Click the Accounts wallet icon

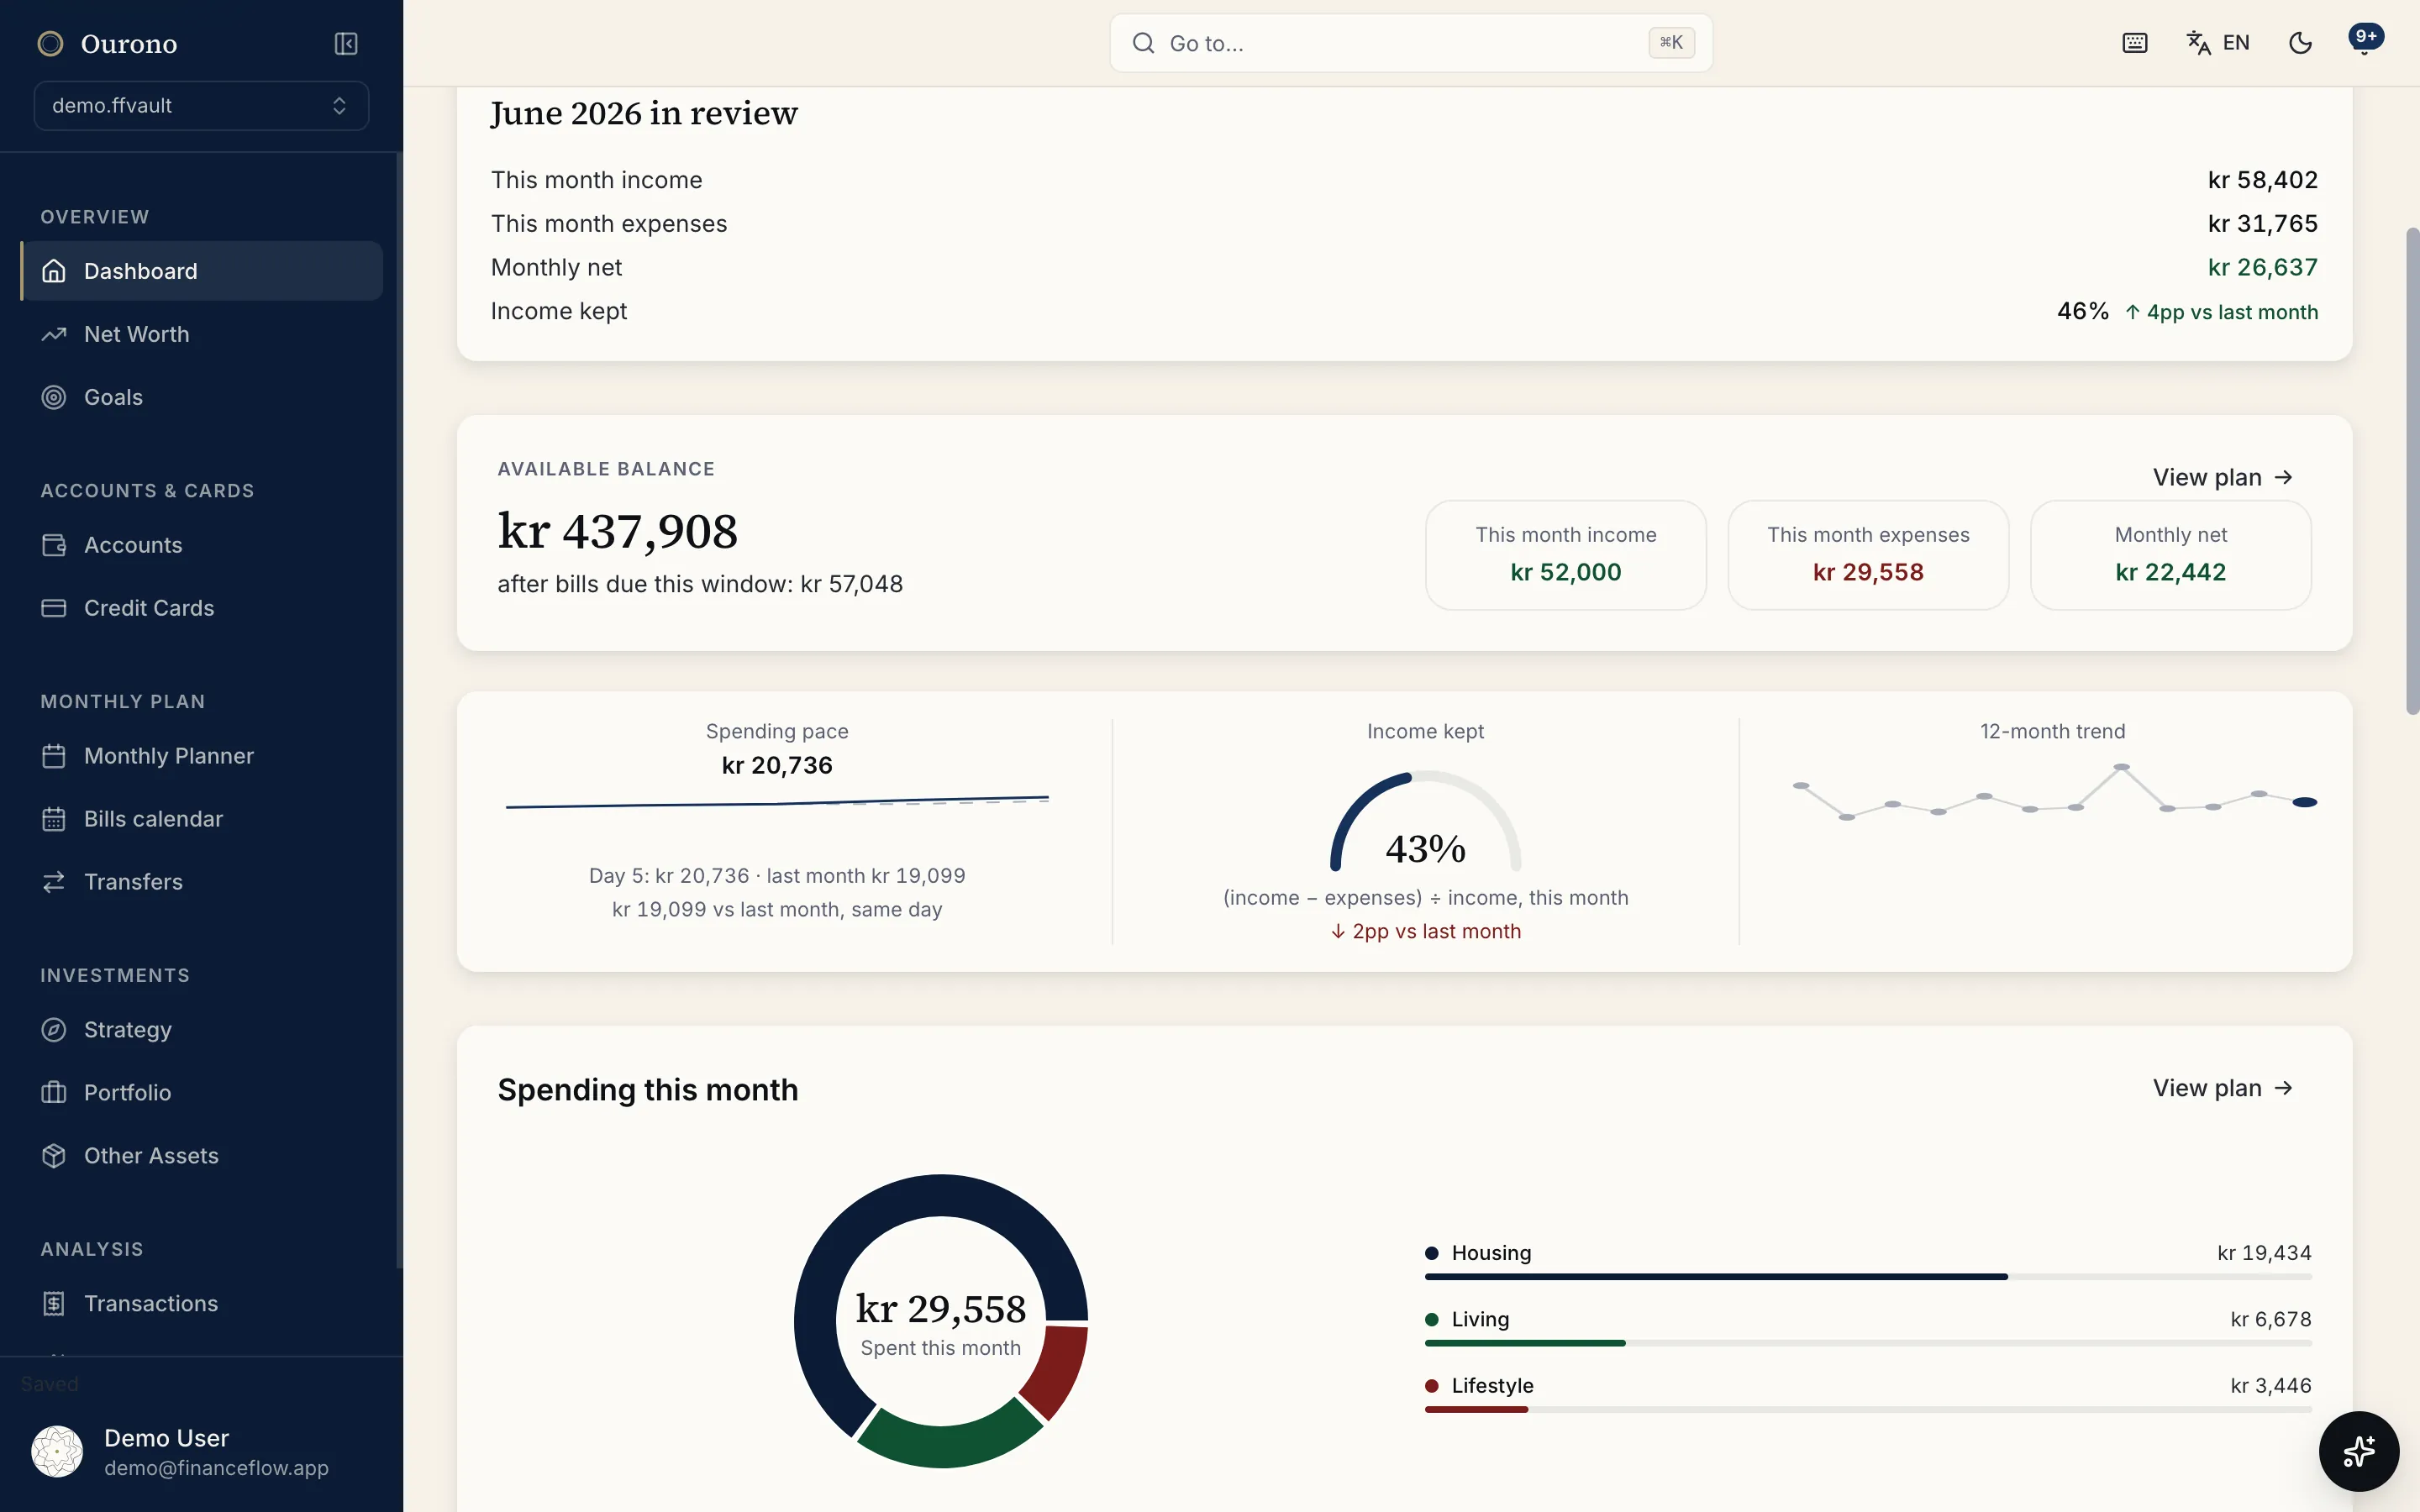tap(54, 544)
